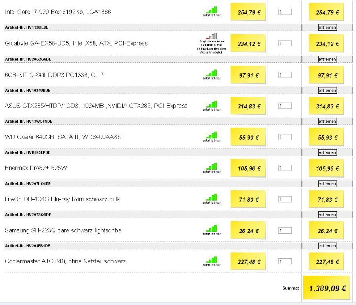Click availability bars icon for Enermax Pro82+ 625W
This screenshot has width=356, height=305.
click(x=212, y=166)
